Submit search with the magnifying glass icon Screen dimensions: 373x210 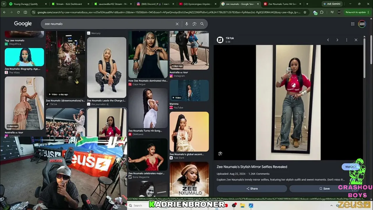(202, 24)
